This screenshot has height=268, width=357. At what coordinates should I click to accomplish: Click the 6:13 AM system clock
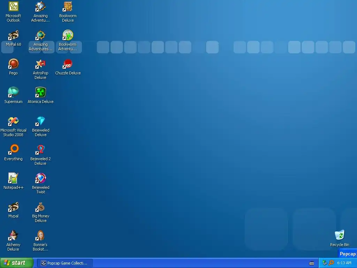[x=344, y=263]
